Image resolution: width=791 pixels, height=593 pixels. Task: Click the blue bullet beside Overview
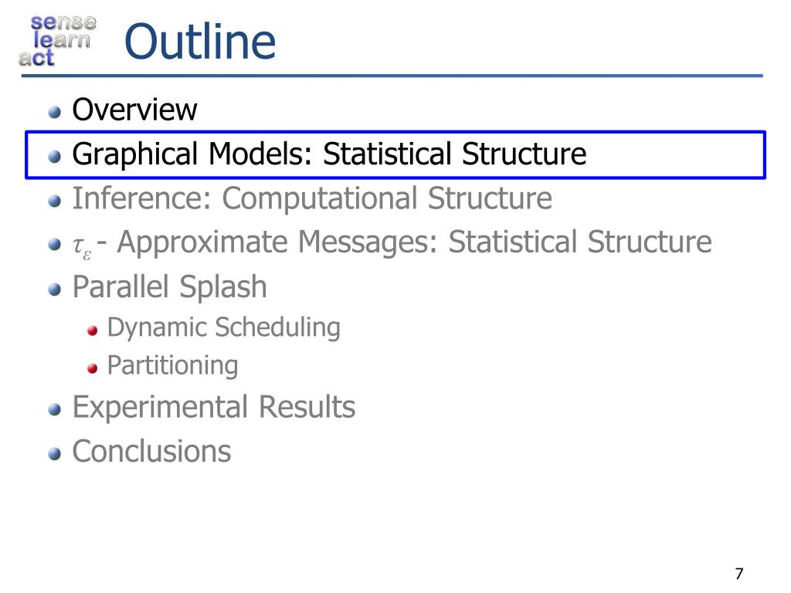click(x=55, y=112)
